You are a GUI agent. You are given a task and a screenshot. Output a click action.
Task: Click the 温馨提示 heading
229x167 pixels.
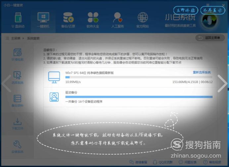point(50,50)
